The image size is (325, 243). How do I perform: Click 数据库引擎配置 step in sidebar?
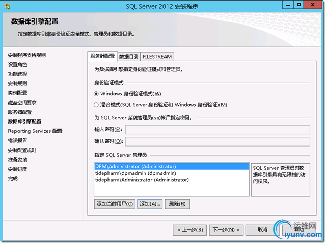click(x=24, y=122)
